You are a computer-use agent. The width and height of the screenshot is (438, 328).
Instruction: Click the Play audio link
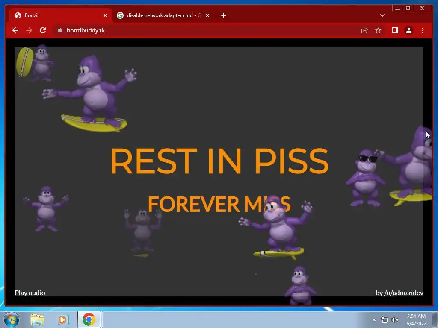(30, 293)
